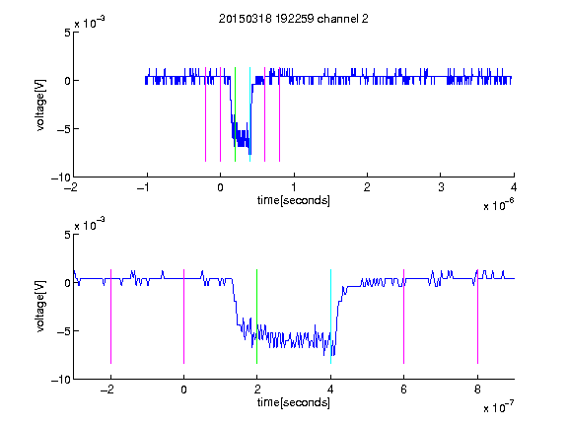Click the rightmost magenta marker in top plot
The height and width of the screenshot is (426, 568).
point(280,114)
